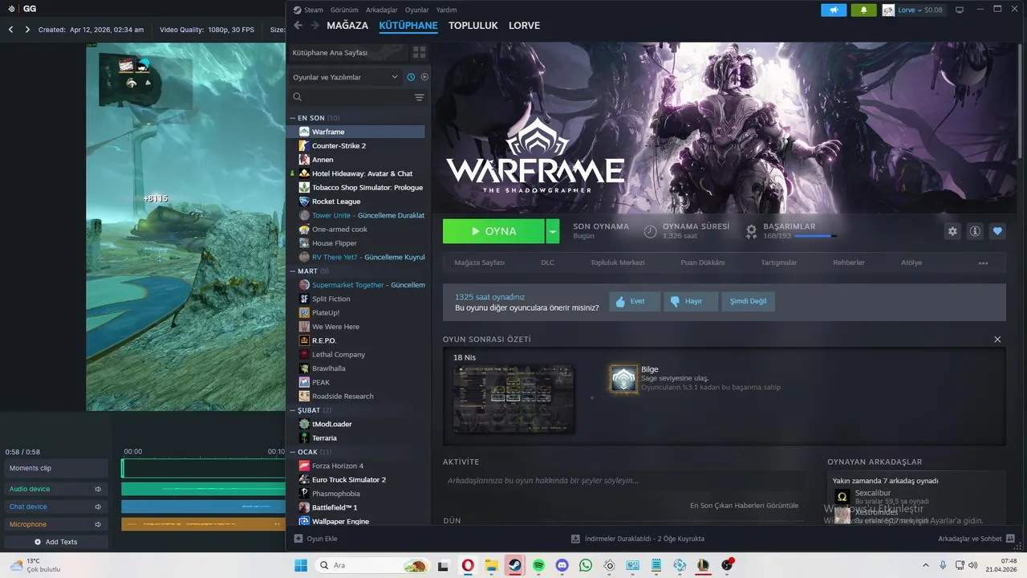Open Warframe's manage settings gear

952,231
